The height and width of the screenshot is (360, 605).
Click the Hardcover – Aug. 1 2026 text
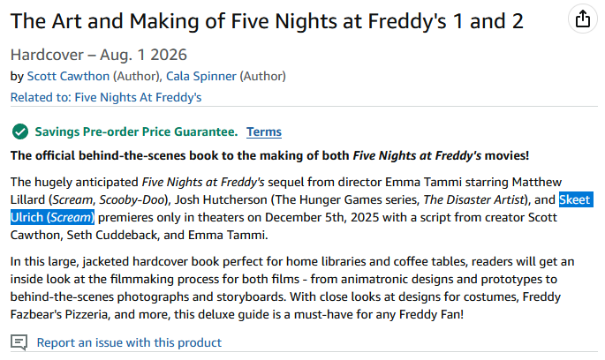point(99,55)
